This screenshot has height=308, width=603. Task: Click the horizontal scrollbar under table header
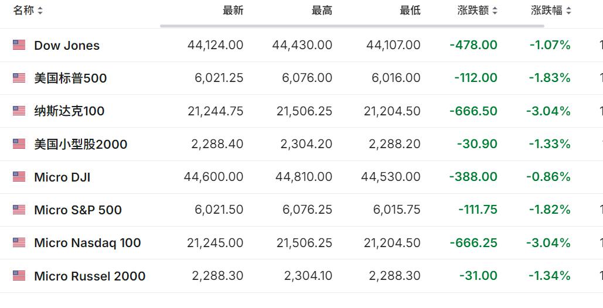tap(352, 26)
